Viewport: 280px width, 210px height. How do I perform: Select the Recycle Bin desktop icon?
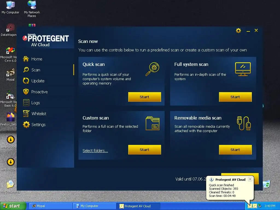pyautogui.click(x=266, y=186)
